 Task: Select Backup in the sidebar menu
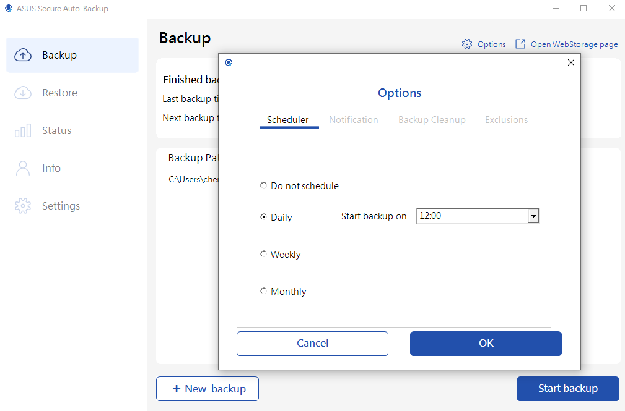tap(72, 55)
